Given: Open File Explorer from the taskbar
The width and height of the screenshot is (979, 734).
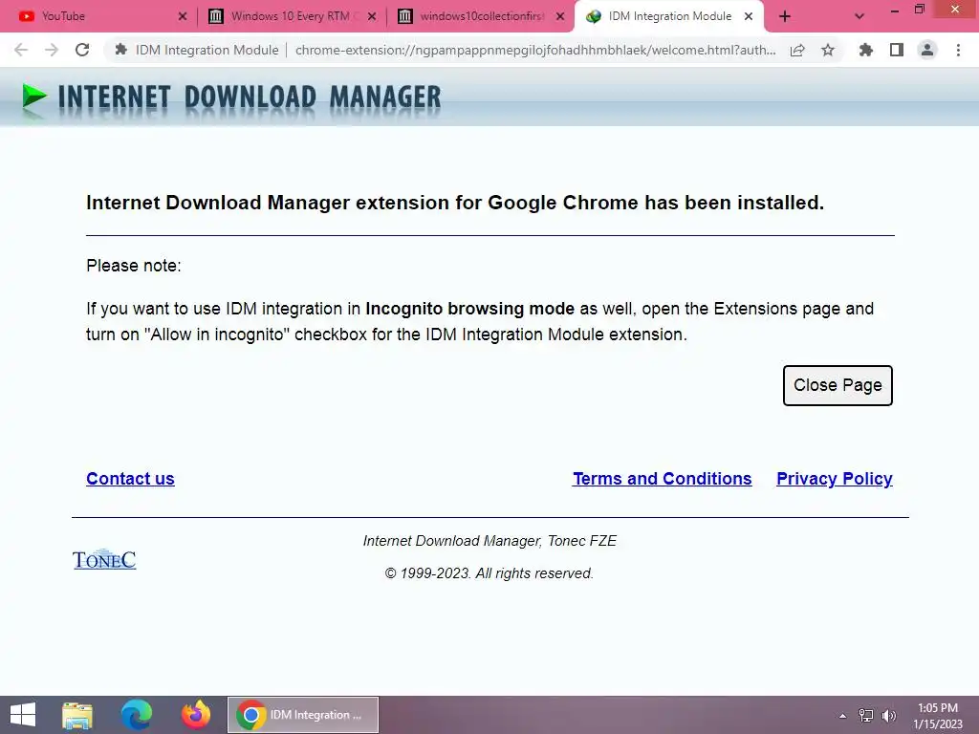Looking at the screenshot, I should tap(77, 715).
